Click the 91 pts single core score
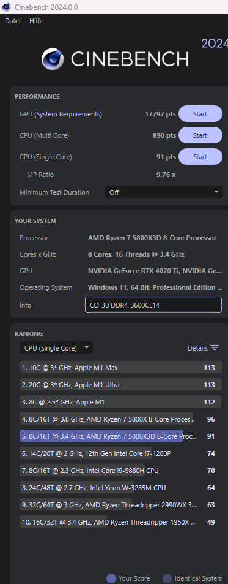Viewport: 228px width, 584px height. click(x=166, y=157)
